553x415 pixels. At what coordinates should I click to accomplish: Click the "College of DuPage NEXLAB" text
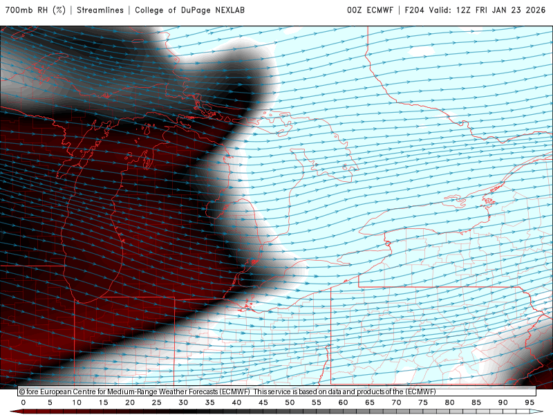click(x=189, y=10)
